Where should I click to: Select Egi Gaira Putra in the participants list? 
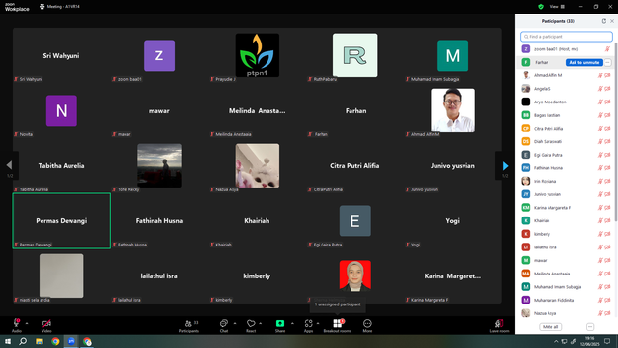click(x=566, y=155)
